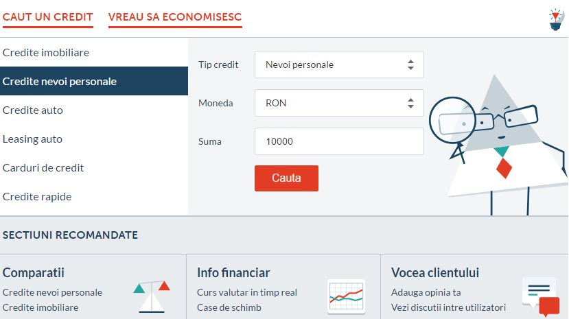
Task: Click the speech bubble icon for Vocea clientului
Action: pos(541,296)
